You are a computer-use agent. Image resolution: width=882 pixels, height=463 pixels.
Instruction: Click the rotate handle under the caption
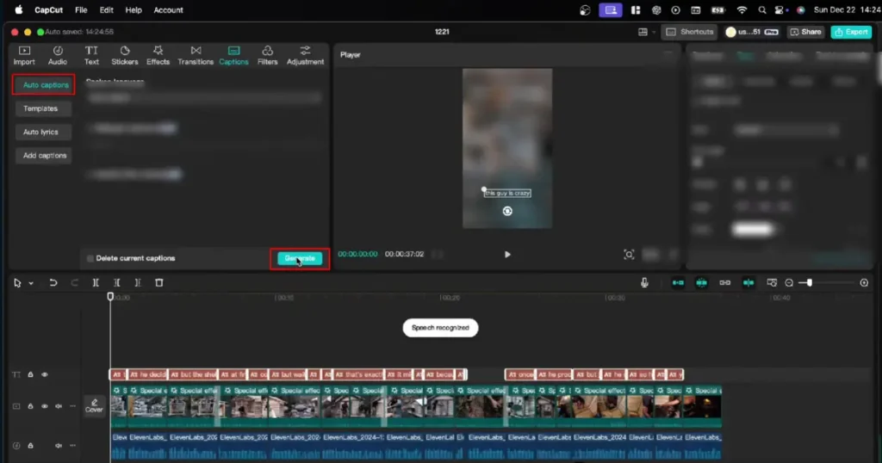pyautogui.click(x=507, y=211)
